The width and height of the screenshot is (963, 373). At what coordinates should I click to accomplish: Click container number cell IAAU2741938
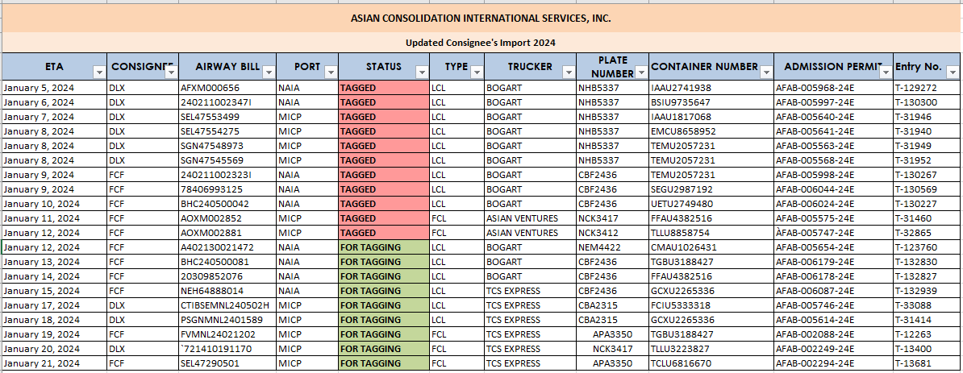[x=681, y=88]
